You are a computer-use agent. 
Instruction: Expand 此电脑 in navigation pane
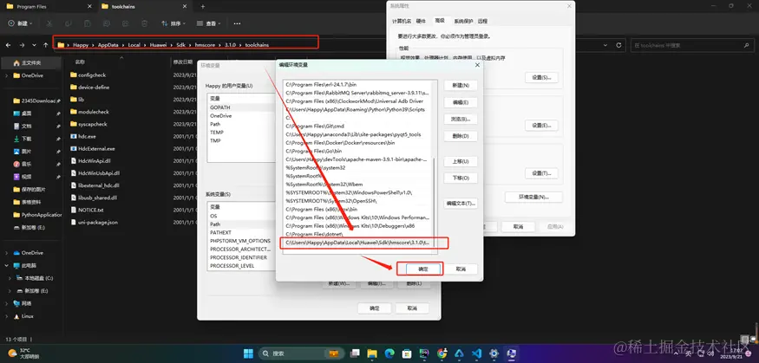tap(6, 265)
